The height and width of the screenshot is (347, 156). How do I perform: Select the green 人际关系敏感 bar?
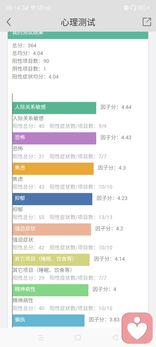coord(54,108)
